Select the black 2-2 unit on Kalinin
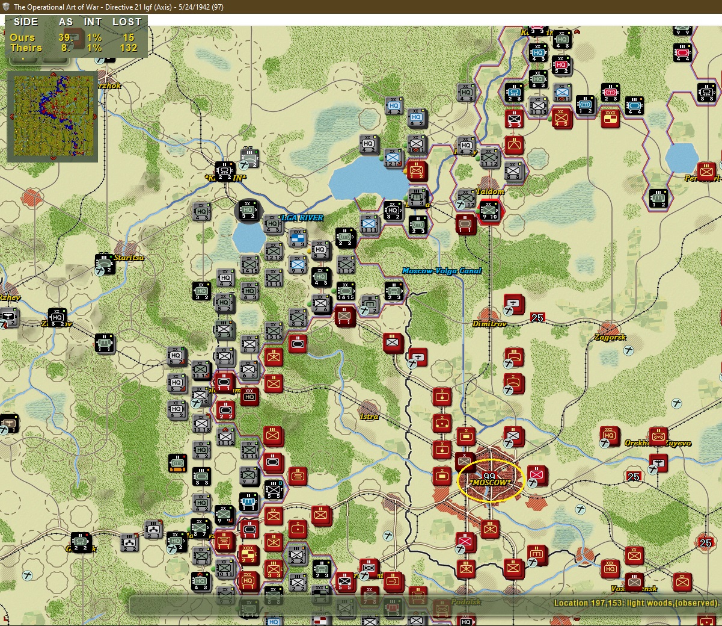722x626 pixels. coord(225,171)
